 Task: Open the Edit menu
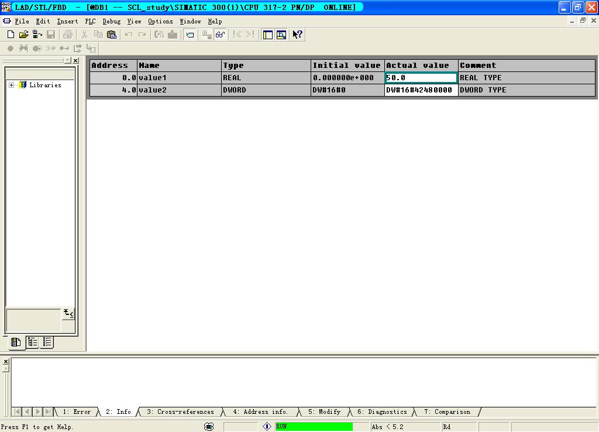pos(43,22)
